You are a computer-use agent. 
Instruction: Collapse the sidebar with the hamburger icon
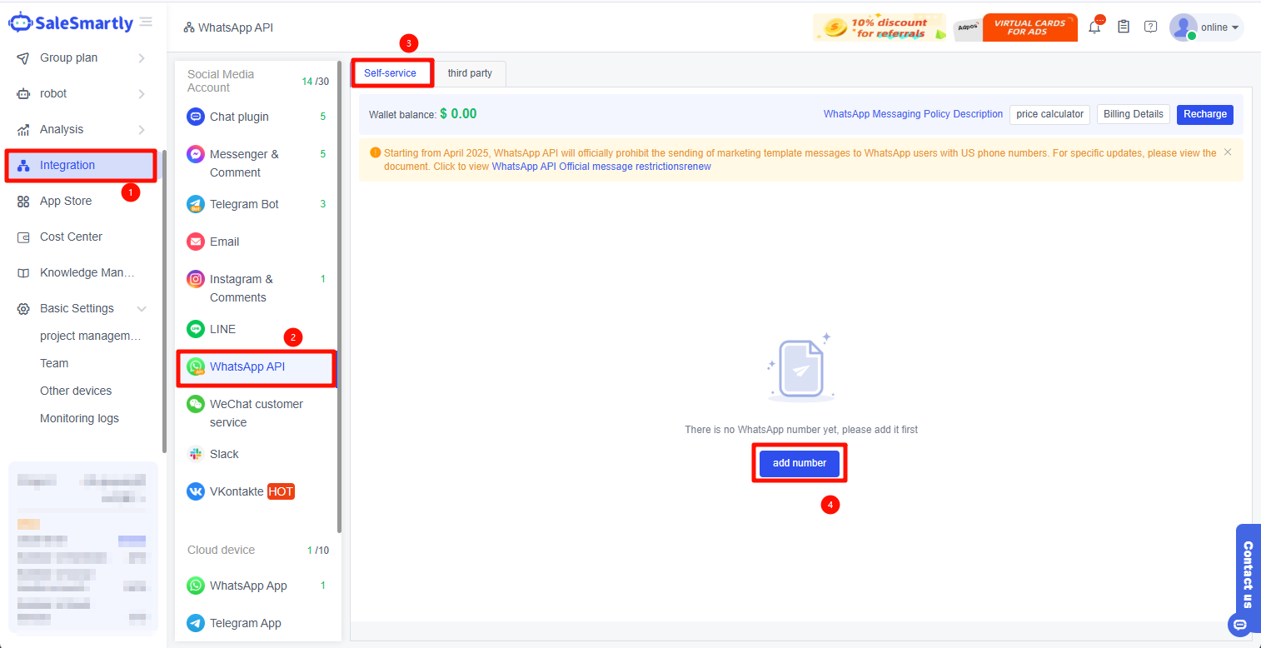(x=146, y=22)
